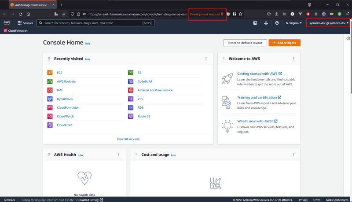The width and height of the screenshot is (352, 202).
Task: Open a new browser tab
Action: click(62, 5)
